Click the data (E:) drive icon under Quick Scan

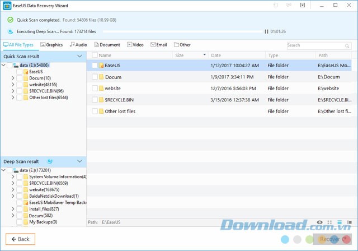pyautogui.click(x=16, y=66)
